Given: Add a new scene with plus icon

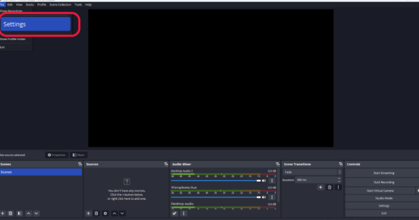Looking at the screenshot, I should (3, 213).
